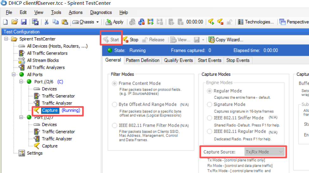This screenshot has height=173, width=309.
Task: Launch the Copy Wizard
Action: (x=226, y=40)
